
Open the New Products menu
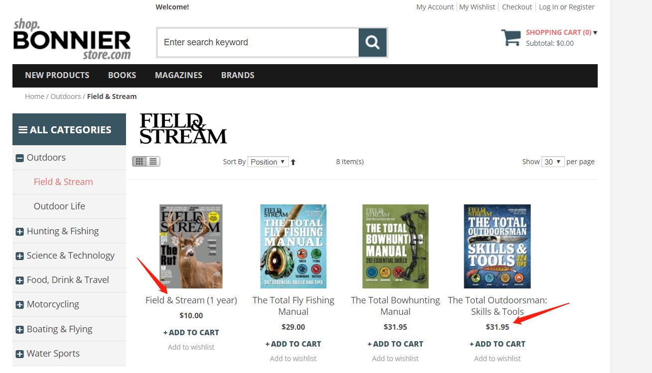pos(57,76)
